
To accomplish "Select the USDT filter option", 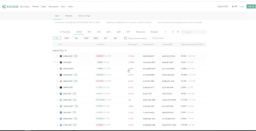I will pyautogui.click(x=66, y=38).
